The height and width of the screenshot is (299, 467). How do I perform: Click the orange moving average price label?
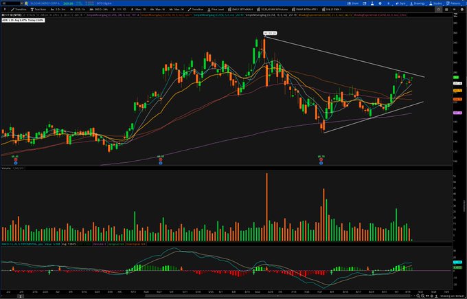pyautogui.click(x=457, y=99)
